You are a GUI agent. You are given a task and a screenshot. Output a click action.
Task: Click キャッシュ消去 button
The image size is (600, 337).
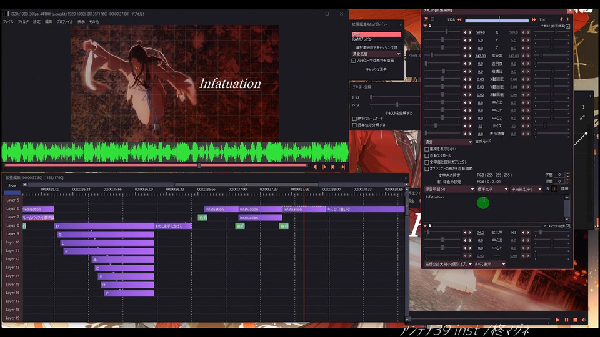[376, 69]
